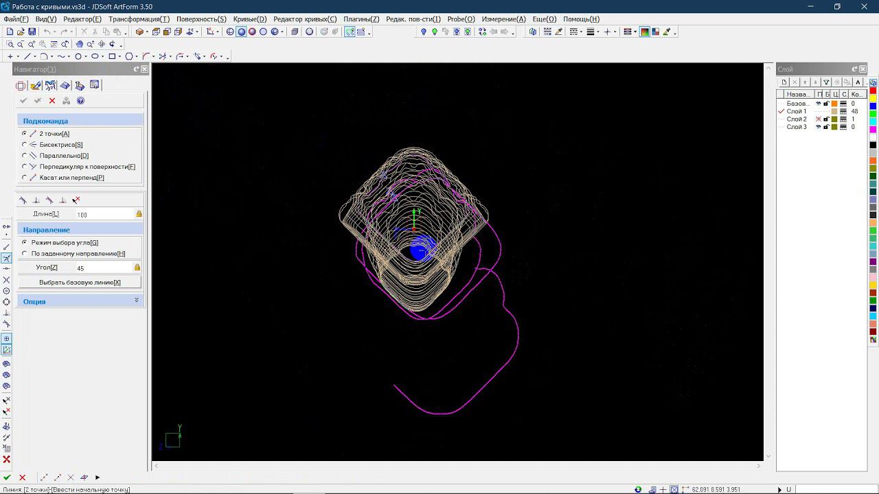Click the lock icon next to Length field
879x494 pixels.
[139, 214]
